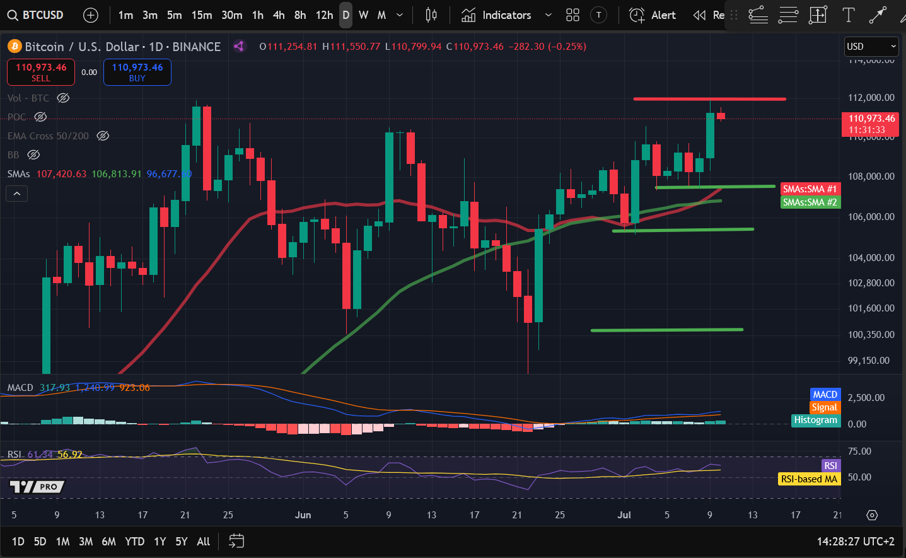Set date range to 3M
This screenshot has width=906, height=558.
coord(86,541)
